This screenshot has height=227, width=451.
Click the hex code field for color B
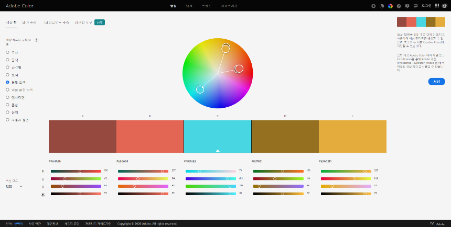[148, 161]
